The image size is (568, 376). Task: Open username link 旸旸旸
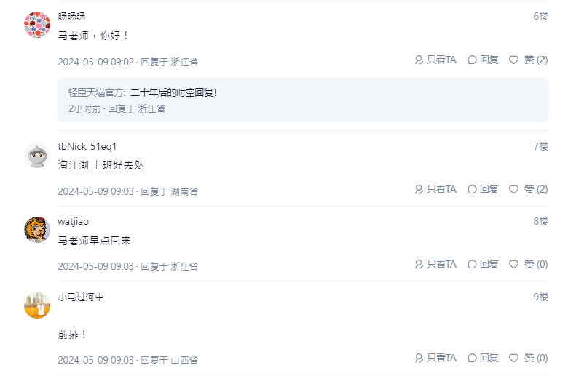tap(71, 16)
